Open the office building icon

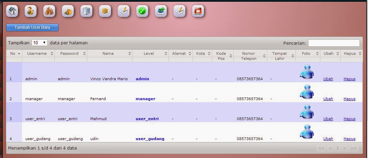86,11
